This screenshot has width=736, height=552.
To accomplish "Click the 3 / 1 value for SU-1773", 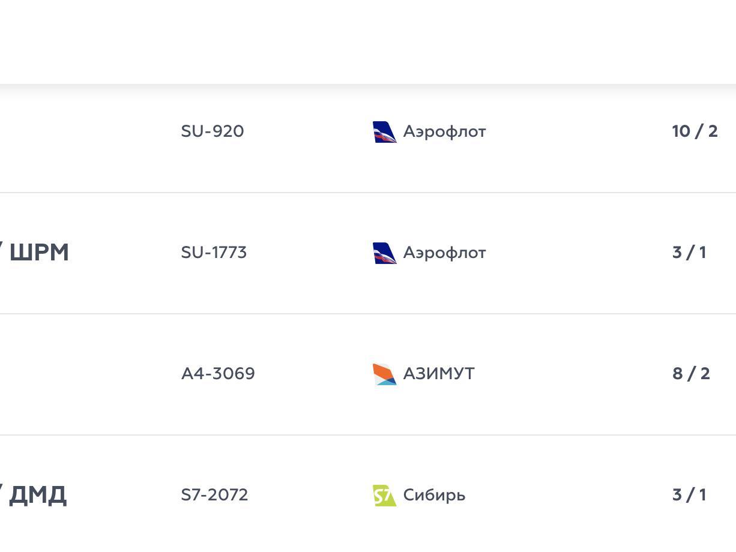I will [689, 253].
